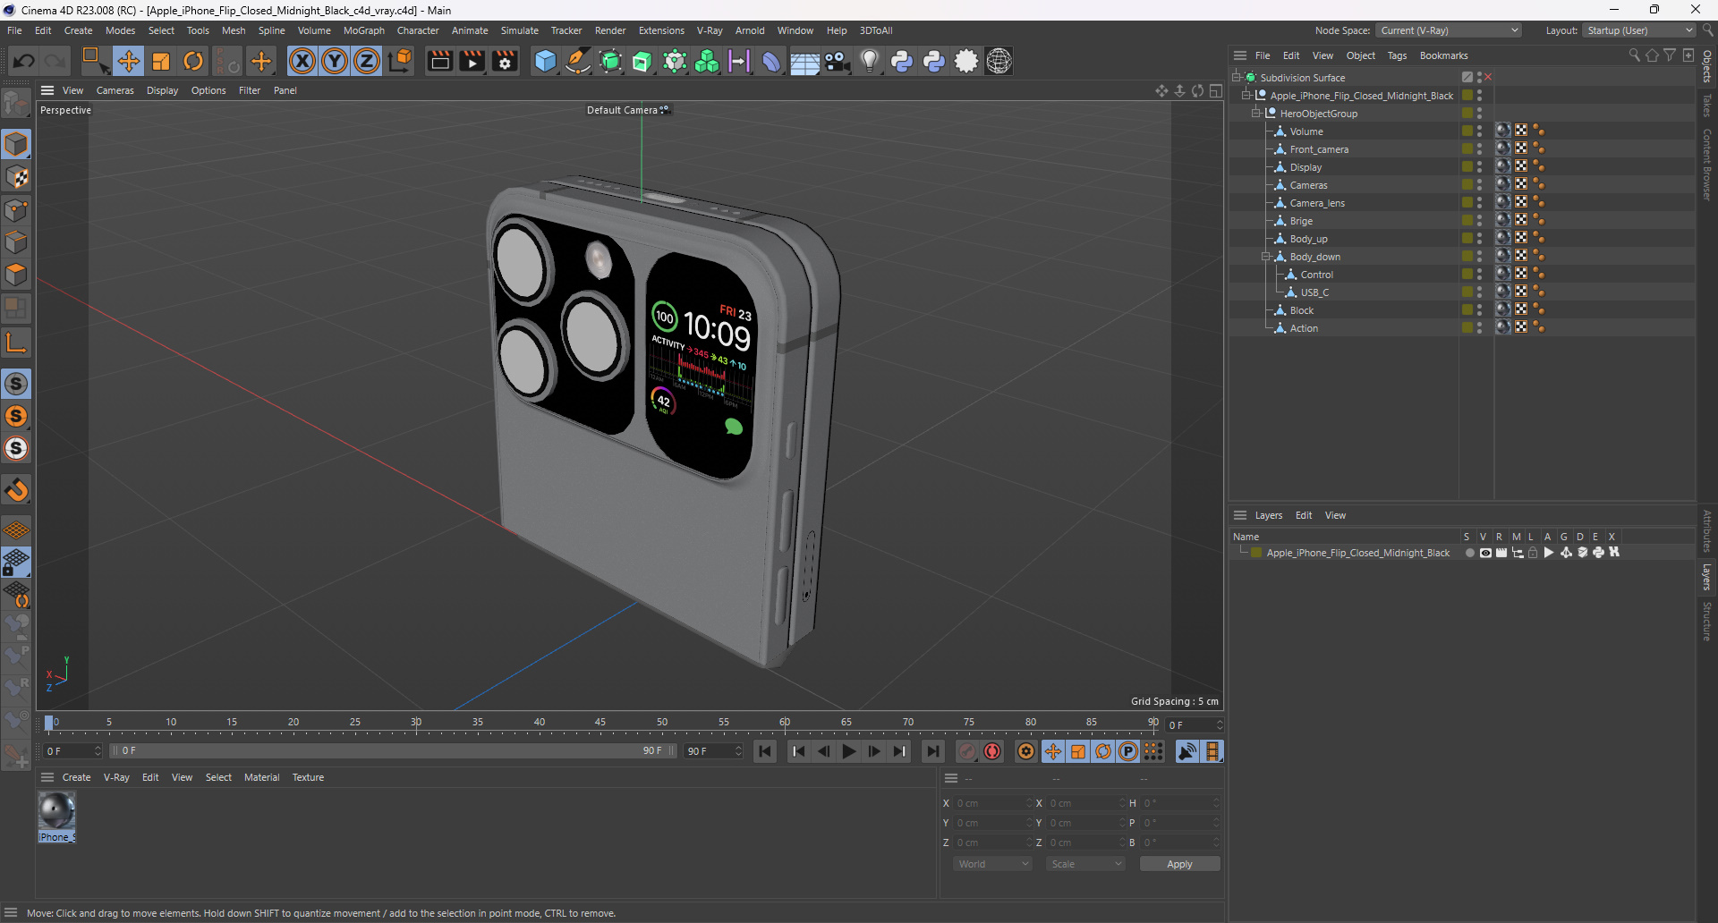Select the Scale tool icon
The image size is (1718, 923).
pyautogui.click(x=161, y=61)
